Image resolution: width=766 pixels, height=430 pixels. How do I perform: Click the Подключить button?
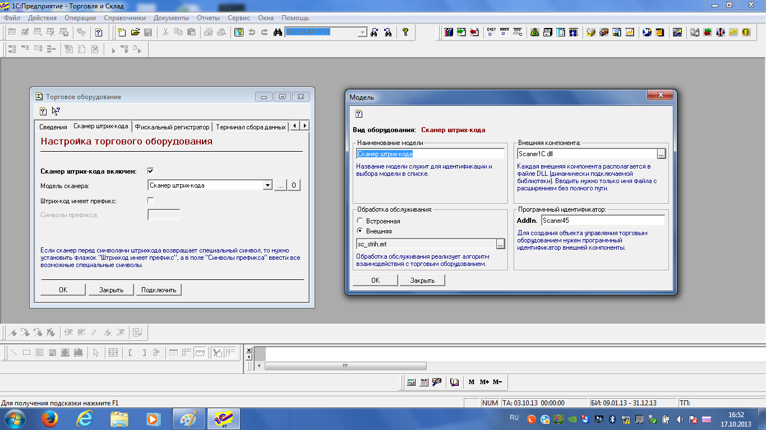click(159, 289)
